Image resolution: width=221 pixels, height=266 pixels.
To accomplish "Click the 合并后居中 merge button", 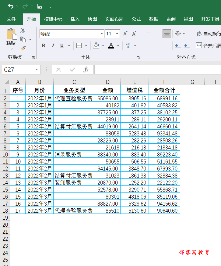I will [209, 45].
